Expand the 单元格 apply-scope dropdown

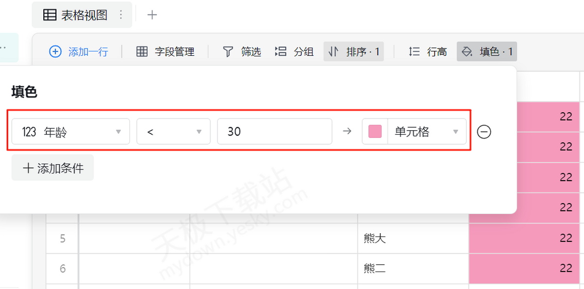427,132
